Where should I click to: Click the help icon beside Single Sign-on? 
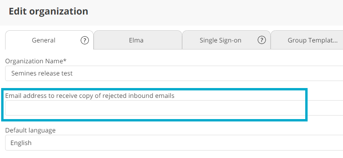click(x=262, y=40)
